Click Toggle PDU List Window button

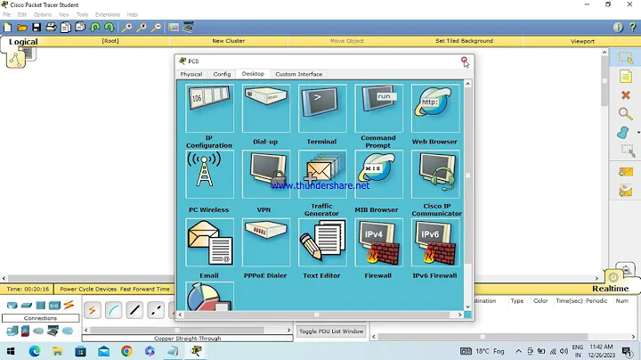[331, 331]
